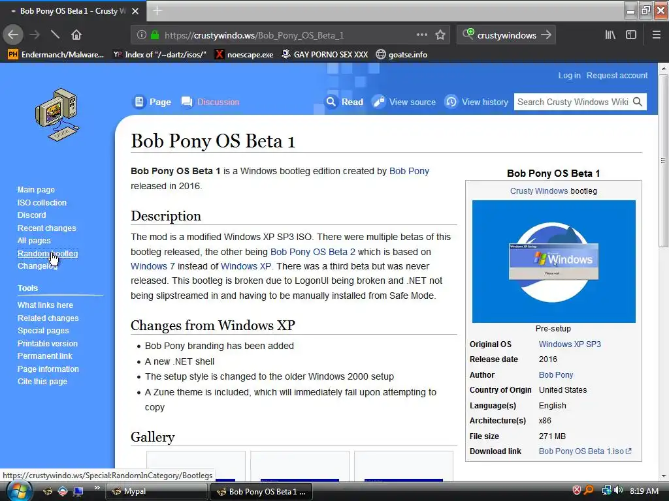Open the View source tab
This screenshot has width=669, height=501.
coord(404,102)
